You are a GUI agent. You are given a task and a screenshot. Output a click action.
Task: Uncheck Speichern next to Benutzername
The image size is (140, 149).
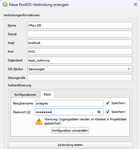point(108,103)
